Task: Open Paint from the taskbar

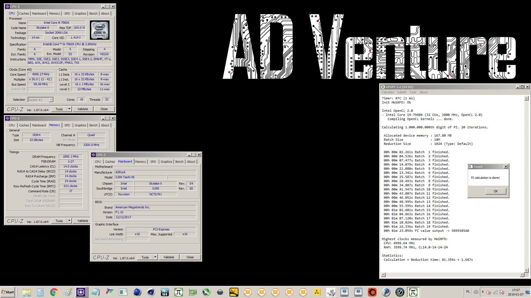Action: (68, 292)
